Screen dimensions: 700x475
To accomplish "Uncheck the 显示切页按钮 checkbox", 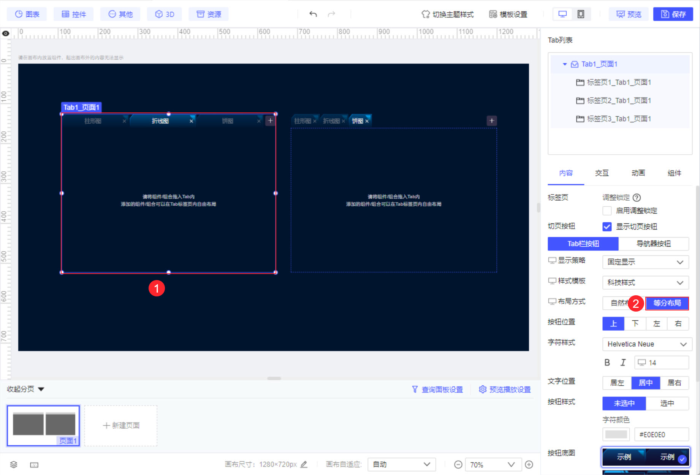I will point(607,226).
